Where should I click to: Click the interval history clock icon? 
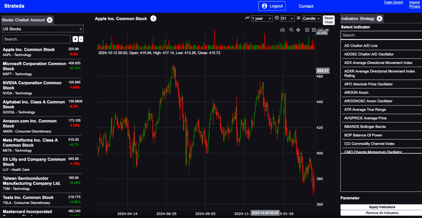[x=277, y=18]
